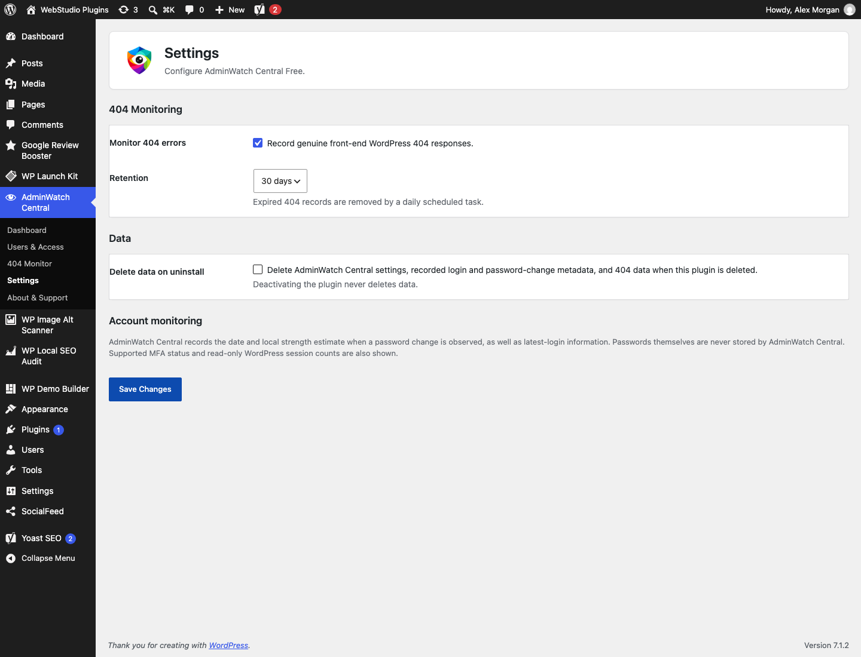Screen dimensions: 861x657
Task: Click the WP Local SEO Audit chart icon
Action: click(x=11, y=351)
